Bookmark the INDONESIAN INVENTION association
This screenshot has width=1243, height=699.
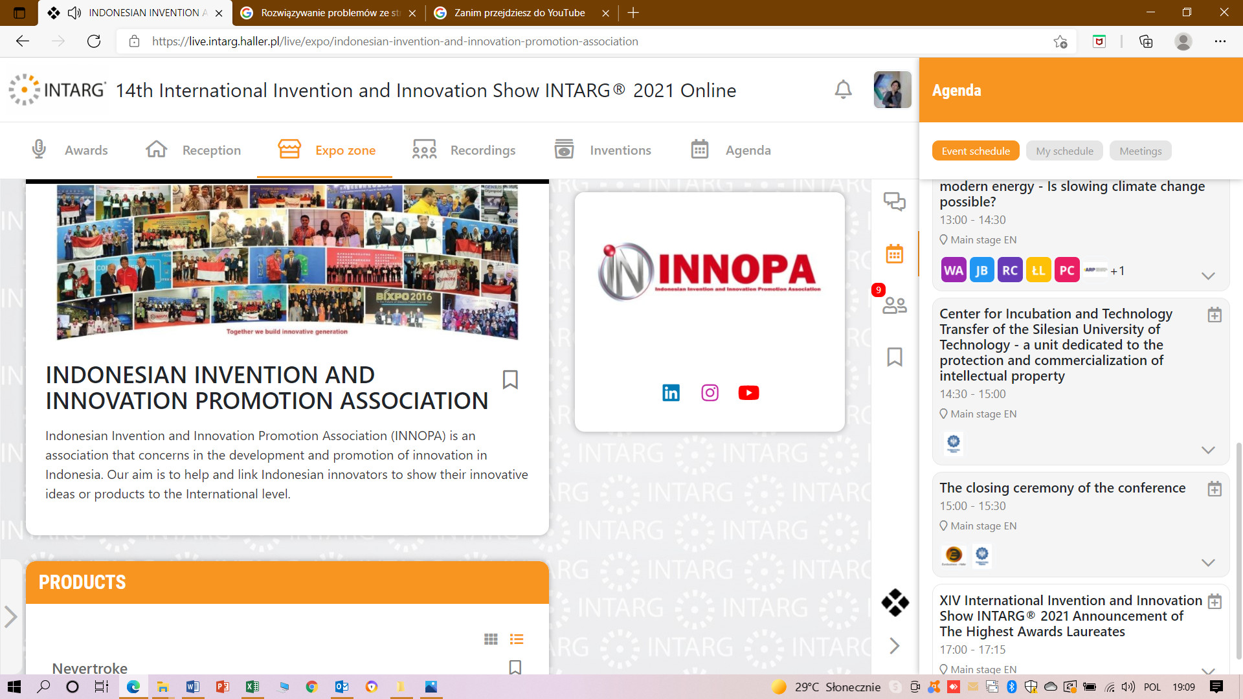pos(510,379)
